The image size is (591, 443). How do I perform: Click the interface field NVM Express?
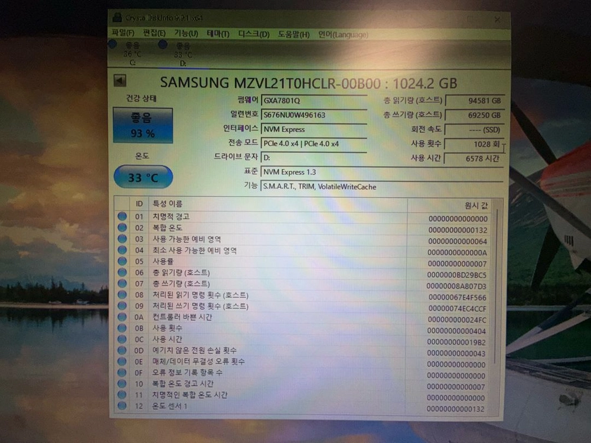tap(314, 129)
